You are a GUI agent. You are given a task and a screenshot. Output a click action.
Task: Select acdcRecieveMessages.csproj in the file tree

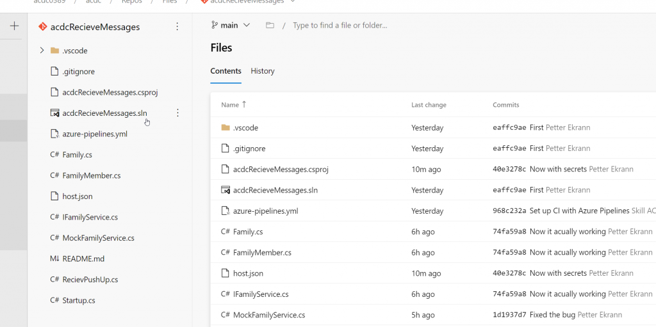110,92
